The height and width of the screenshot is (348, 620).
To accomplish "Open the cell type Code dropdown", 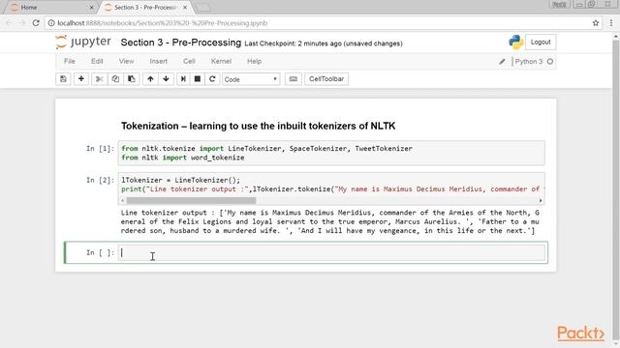I will tap(251, 79).
